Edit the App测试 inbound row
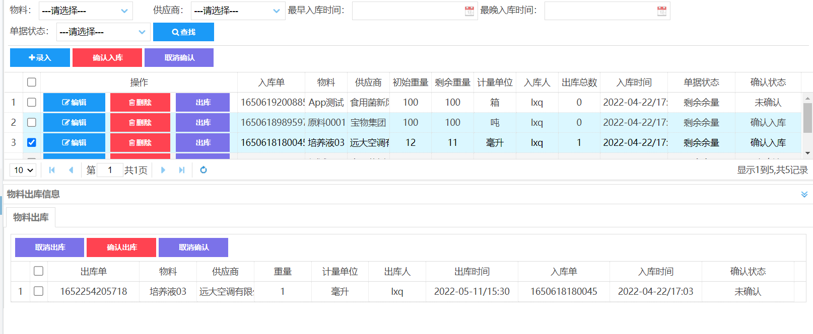The image size is (813, 334). click(x=74, y=102)
